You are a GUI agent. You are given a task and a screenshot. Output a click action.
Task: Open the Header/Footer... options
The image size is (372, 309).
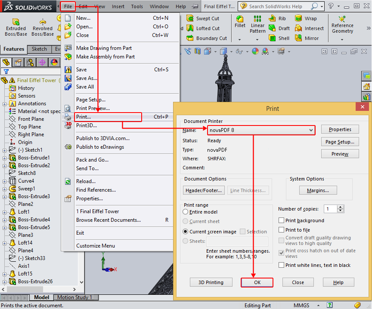pyautogui.click(x=204, y=190)
